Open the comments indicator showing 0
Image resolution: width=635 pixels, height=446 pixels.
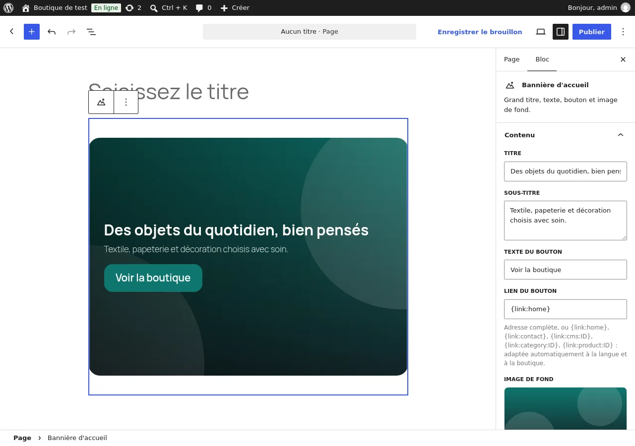click(x=203, y=8)
